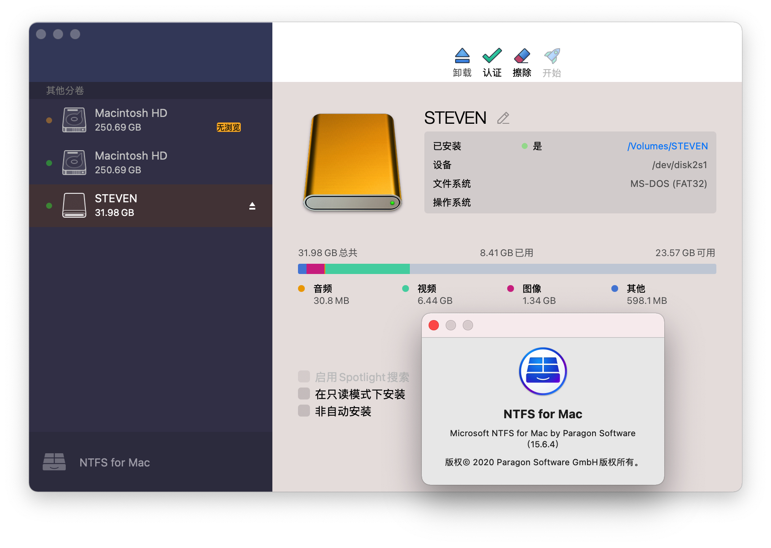Click the green video segment of usage bar
771x548 pixels.
coord(367,269)
